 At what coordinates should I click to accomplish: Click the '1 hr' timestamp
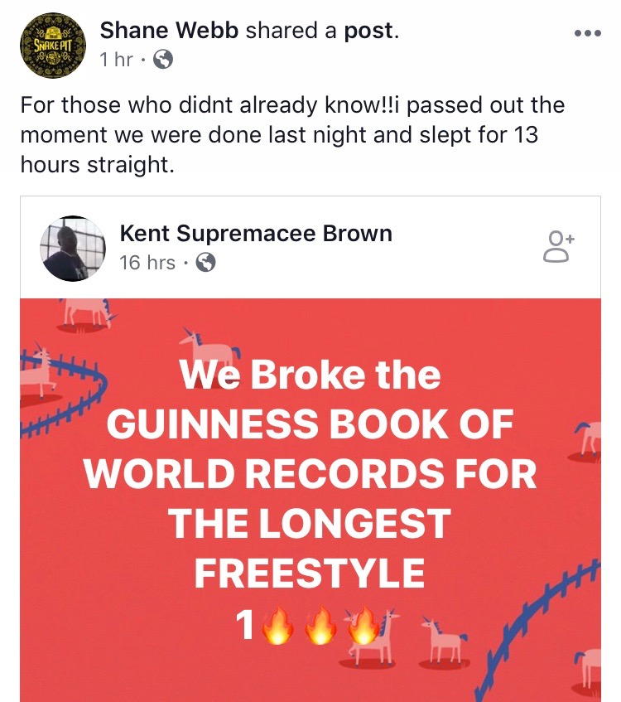(117, 60)
